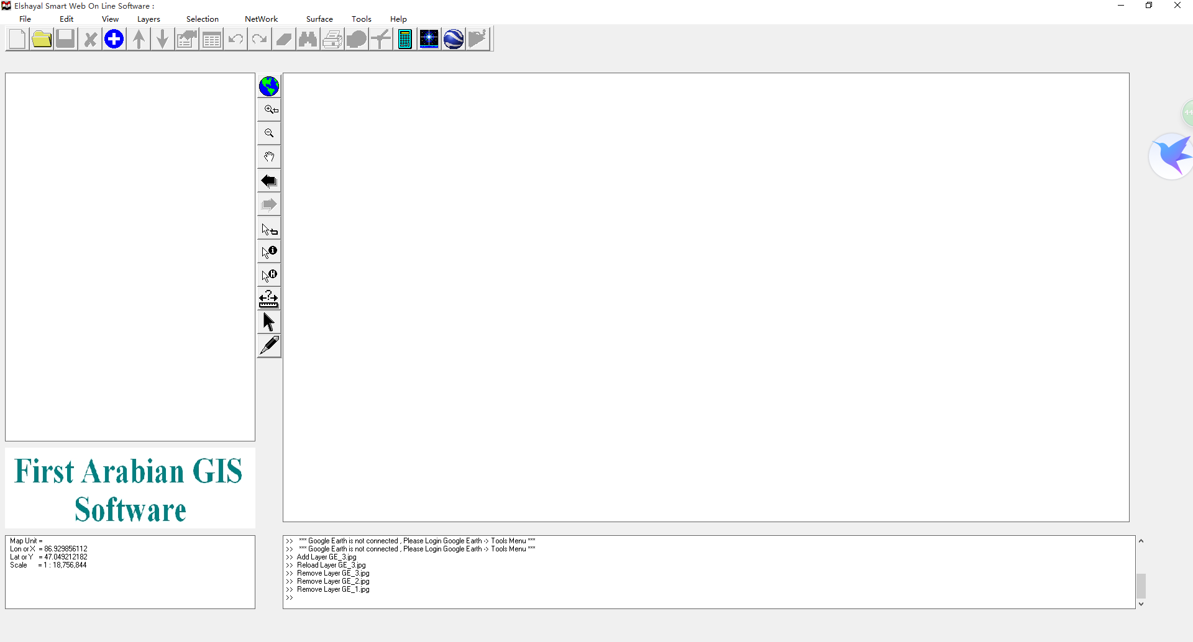This screenshot has width=1193, height=642.
Task: Open the Layers menu
Action: [x=149, y=19]
